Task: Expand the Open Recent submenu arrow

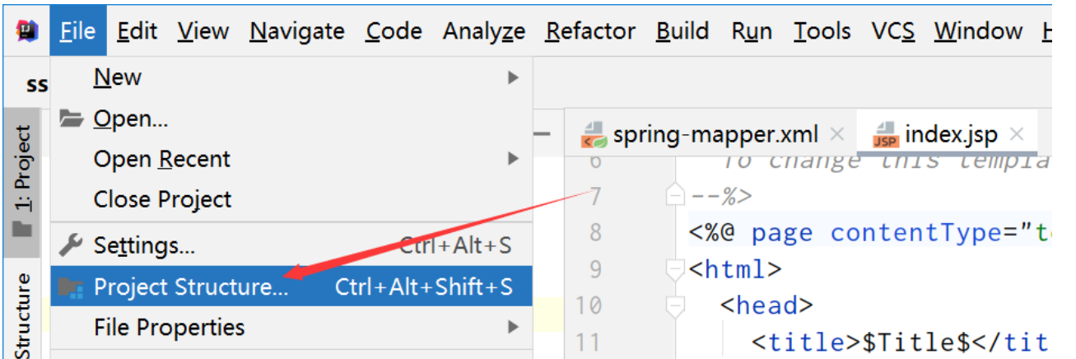Action: pos(514,158)
